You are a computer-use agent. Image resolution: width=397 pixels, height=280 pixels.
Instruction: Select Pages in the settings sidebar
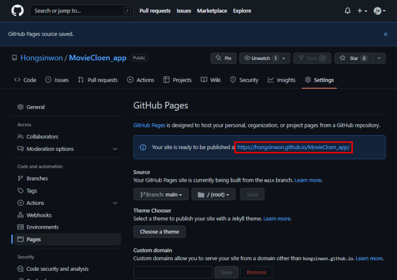[x=68, y=239]
